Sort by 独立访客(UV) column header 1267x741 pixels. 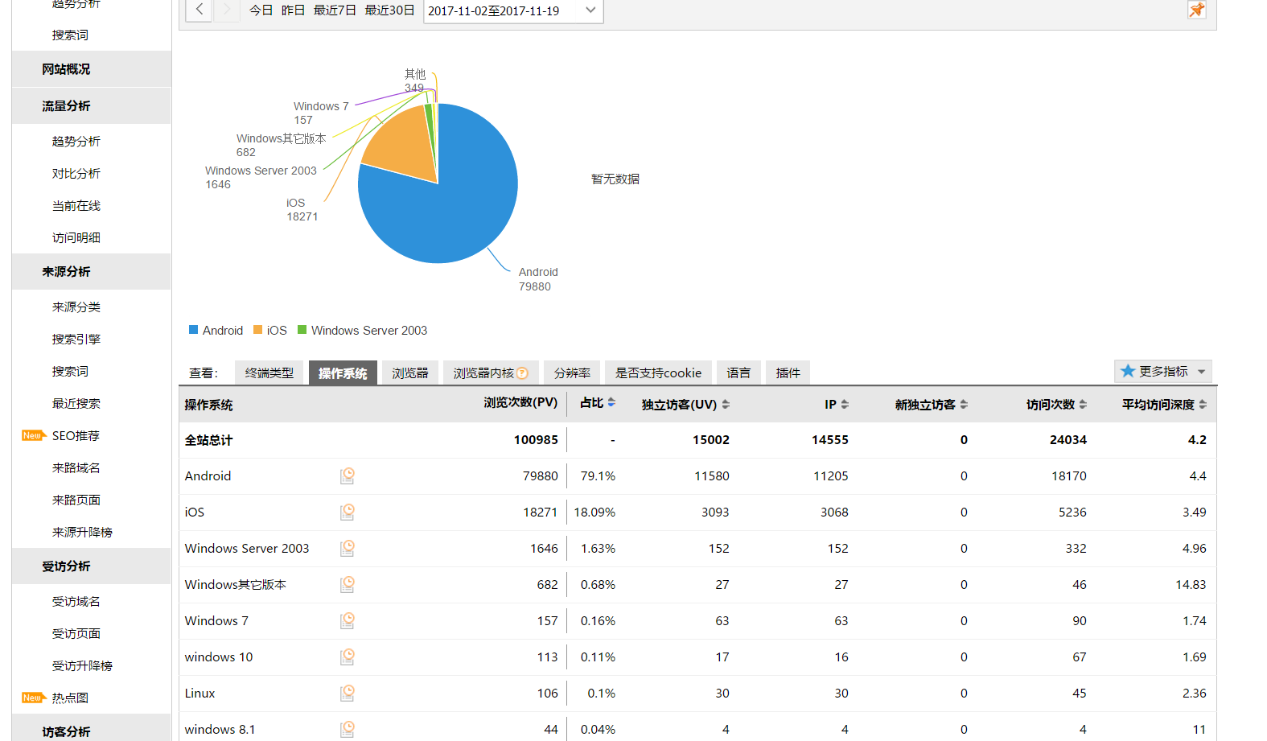tap(685, 405)
